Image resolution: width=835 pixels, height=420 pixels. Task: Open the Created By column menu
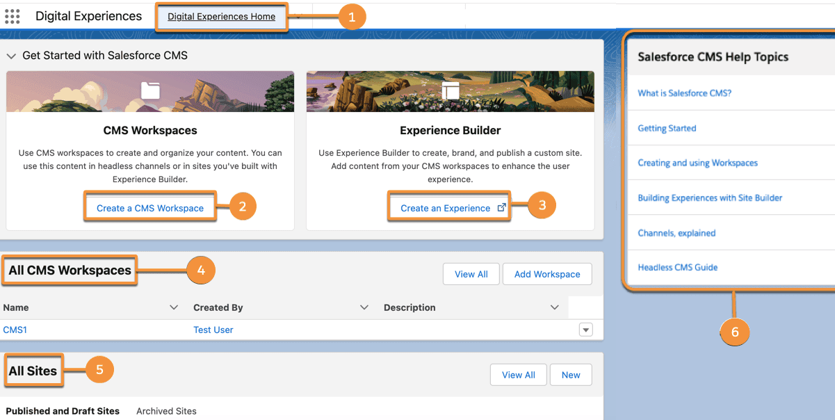pyautogui.click(x=364, y=307)
